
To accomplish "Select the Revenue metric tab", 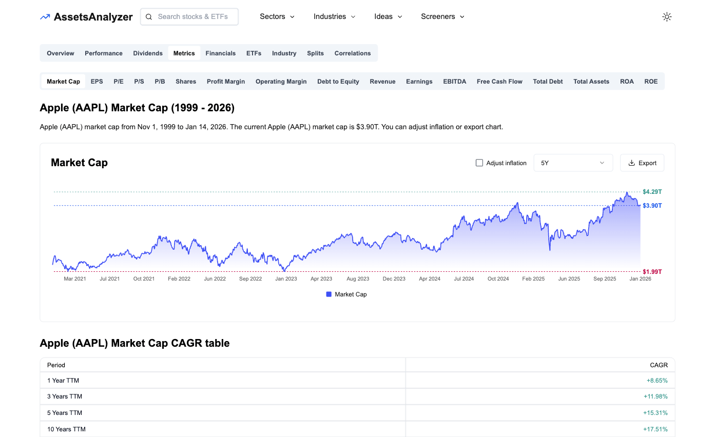I will (x=383, y=82).
